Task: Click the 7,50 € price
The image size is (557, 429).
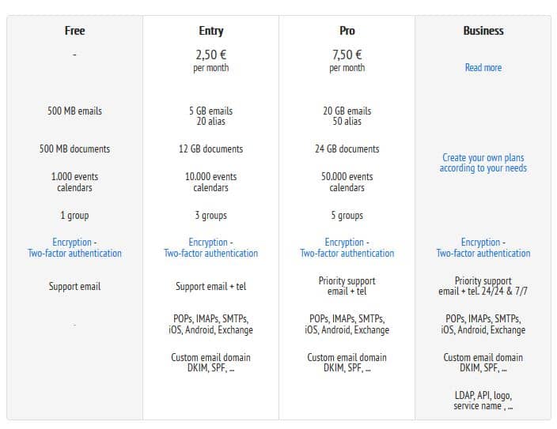Action: 347,55
